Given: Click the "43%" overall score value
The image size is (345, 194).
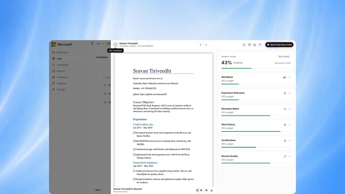Looking at the screenshot, I should click(x=226, y=63).
